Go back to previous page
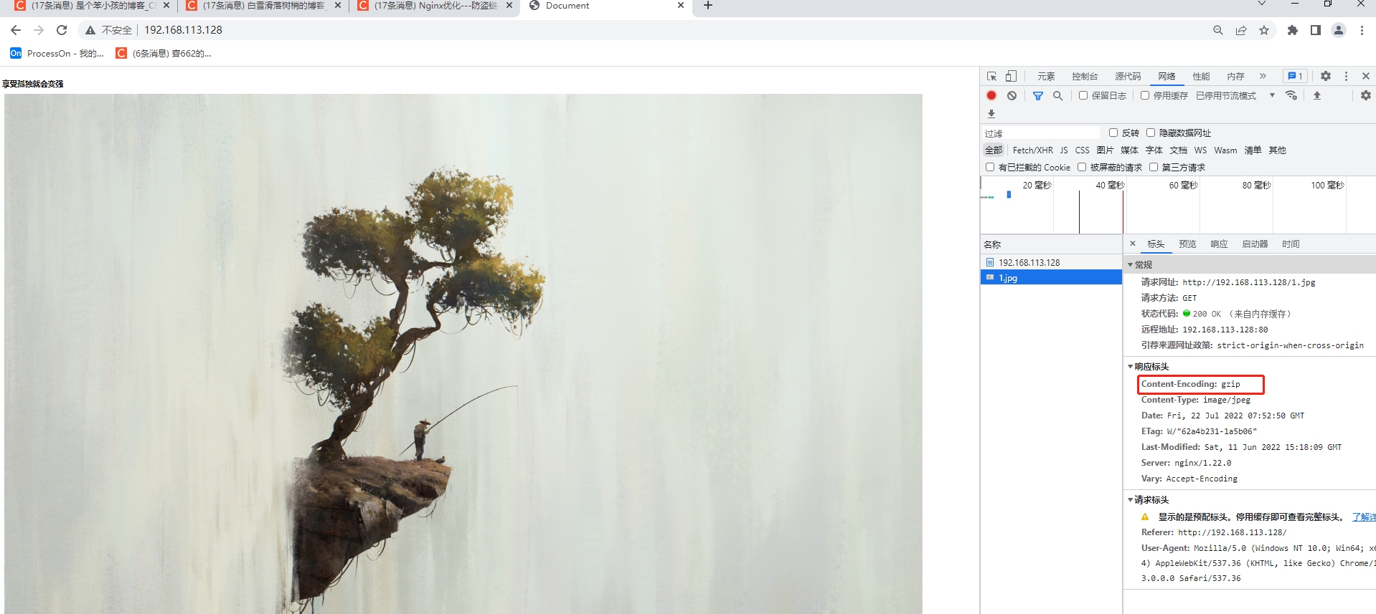Viewport: 1376px width, 614px height. 16,30
